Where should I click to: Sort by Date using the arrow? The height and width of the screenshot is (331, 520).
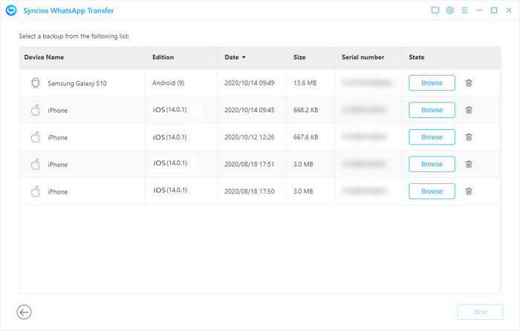coord(244,57)
